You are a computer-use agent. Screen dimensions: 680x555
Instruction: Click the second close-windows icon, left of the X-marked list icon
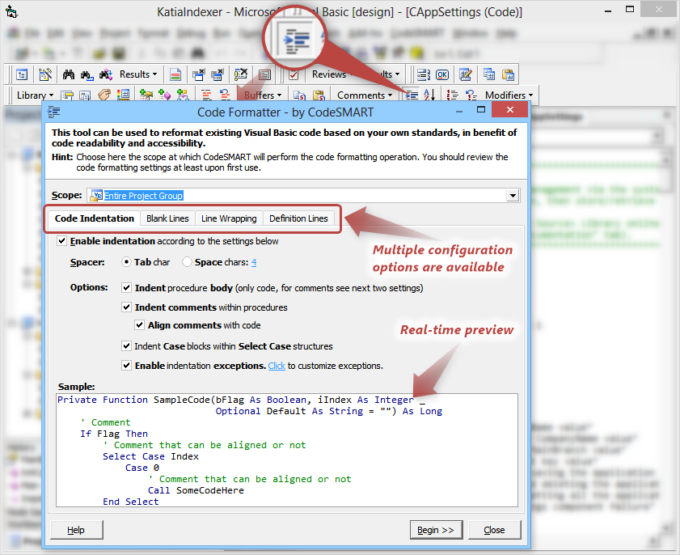(218, 74)
